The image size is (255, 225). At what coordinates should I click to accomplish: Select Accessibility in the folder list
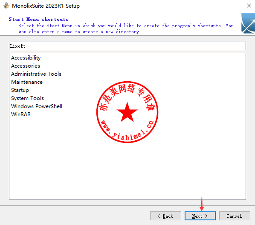tap(26, 58)
